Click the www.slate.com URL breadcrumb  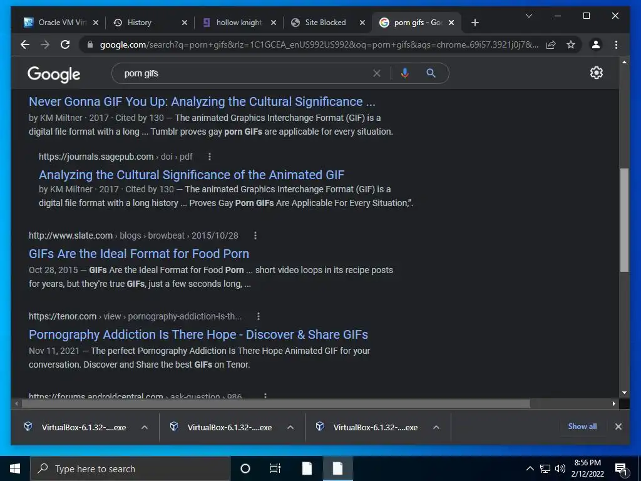coord(133,235)
